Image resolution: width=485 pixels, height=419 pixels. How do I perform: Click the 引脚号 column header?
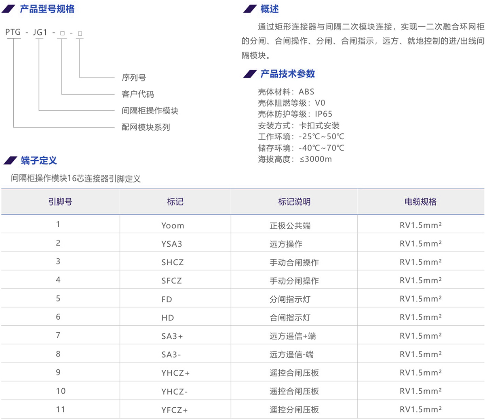tap(60, 202)
